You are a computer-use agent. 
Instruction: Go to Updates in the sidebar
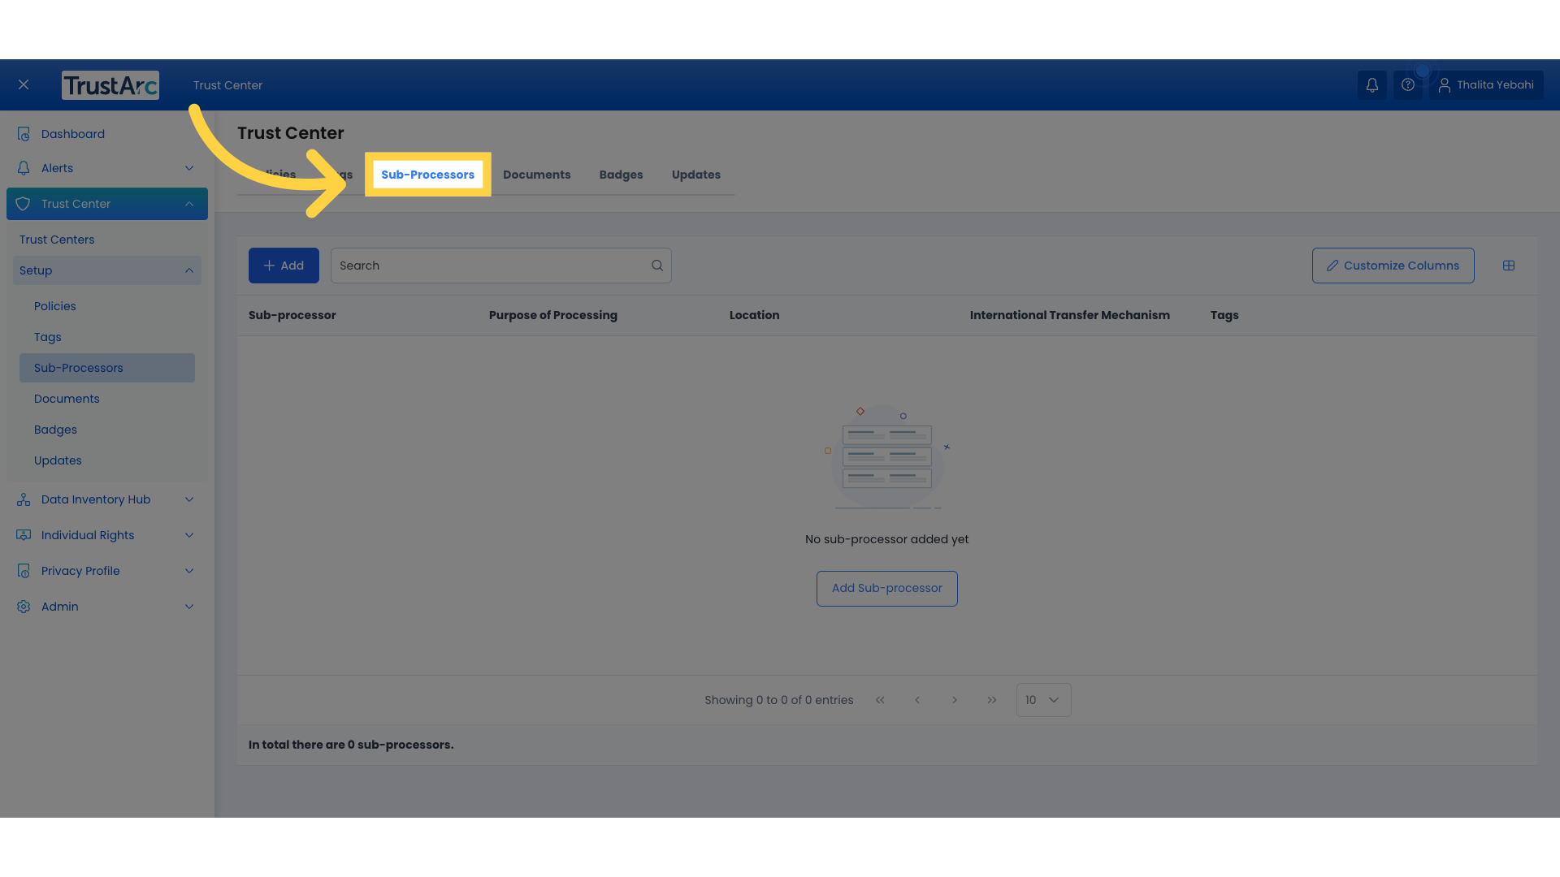(x=58, y=460)
